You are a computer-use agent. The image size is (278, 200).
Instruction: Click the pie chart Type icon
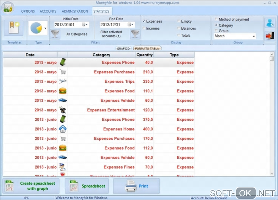point(36,28)
